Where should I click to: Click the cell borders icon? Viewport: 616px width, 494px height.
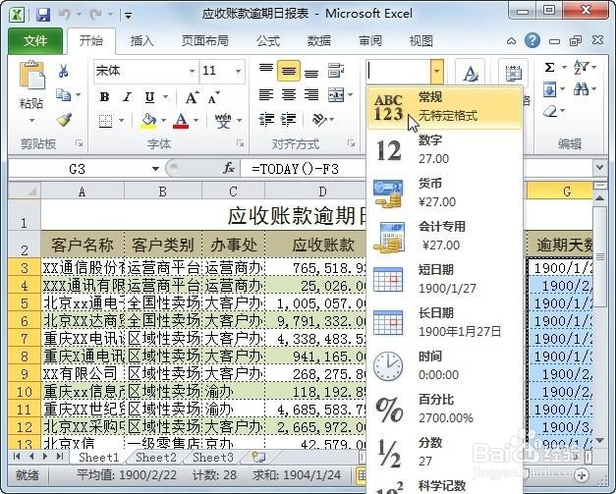pyautogui.click(x=105, y=121)
